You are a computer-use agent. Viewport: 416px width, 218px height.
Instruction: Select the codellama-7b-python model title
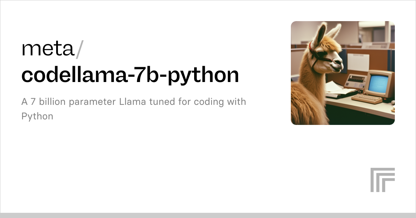click(130, 75)
